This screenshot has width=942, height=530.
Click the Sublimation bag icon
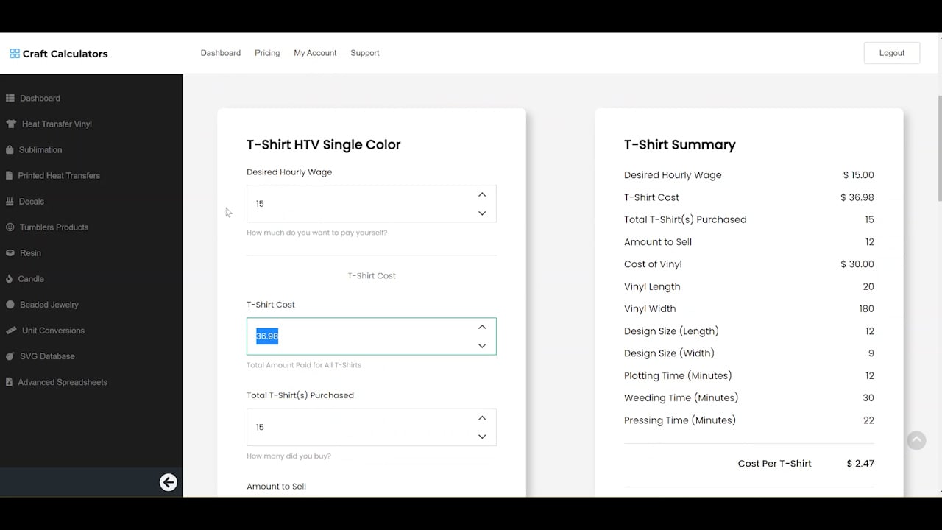[x=10, y=149]
